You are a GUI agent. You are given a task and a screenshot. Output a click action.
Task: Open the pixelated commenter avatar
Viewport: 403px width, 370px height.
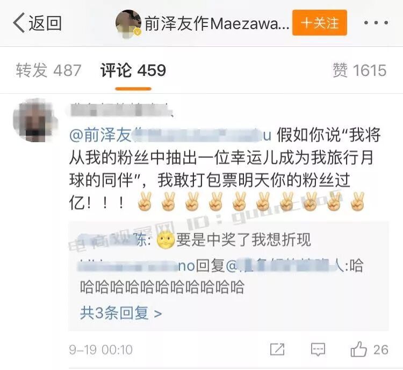coord(34,121)
